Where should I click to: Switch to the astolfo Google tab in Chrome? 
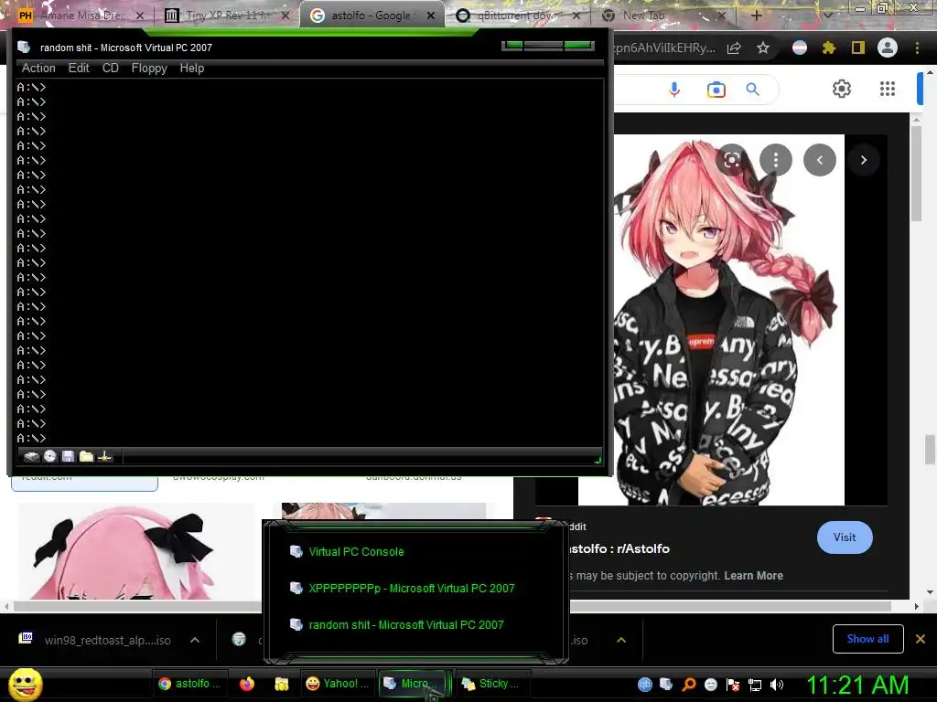pos(372,16)
